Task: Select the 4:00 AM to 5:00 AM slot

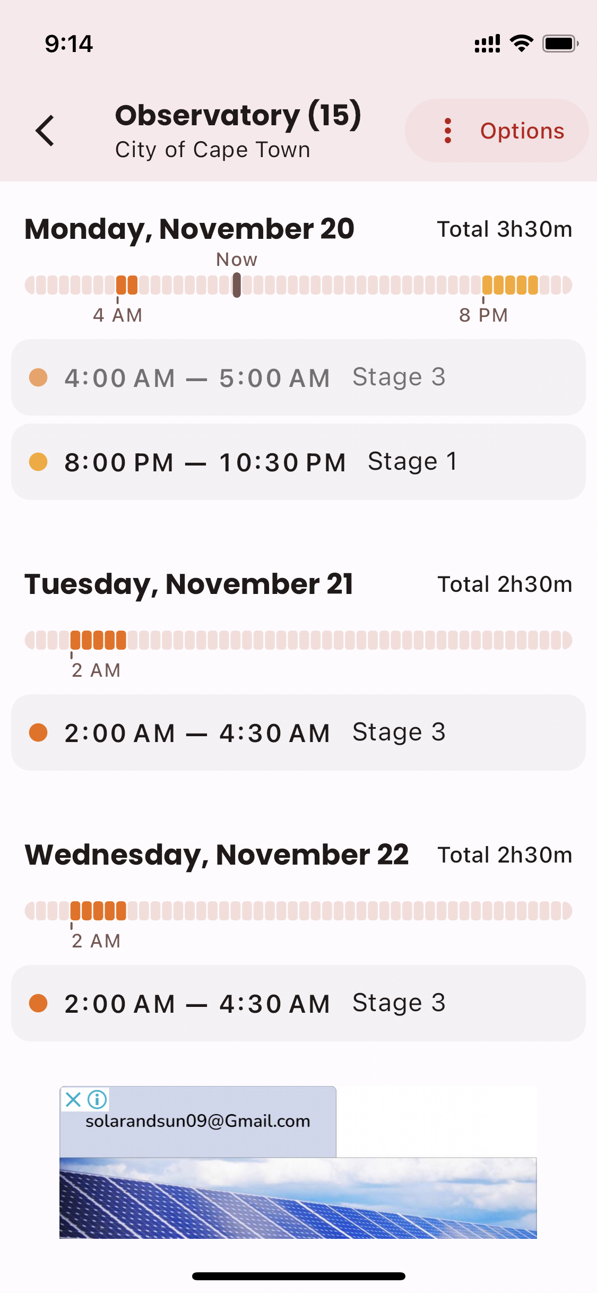Action: tap(298, 377)
